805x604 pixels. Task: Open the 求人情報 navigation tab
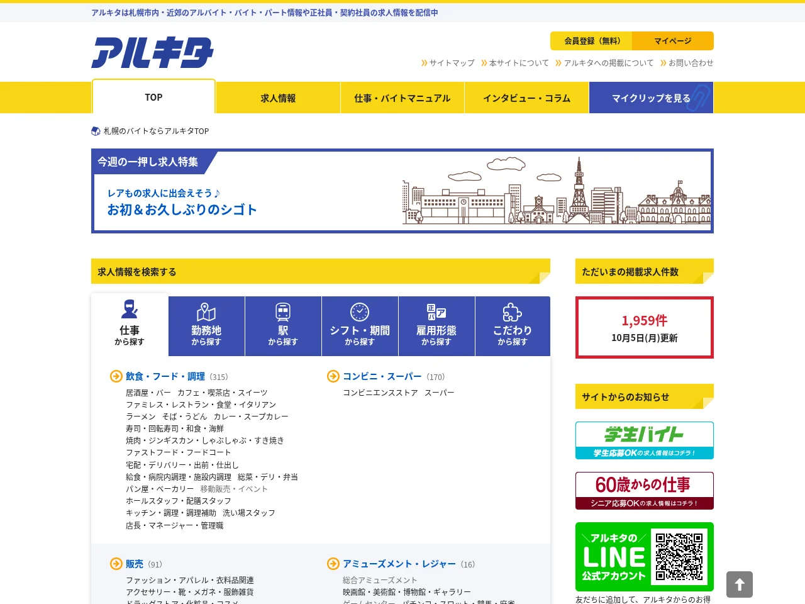pos(278,98)
